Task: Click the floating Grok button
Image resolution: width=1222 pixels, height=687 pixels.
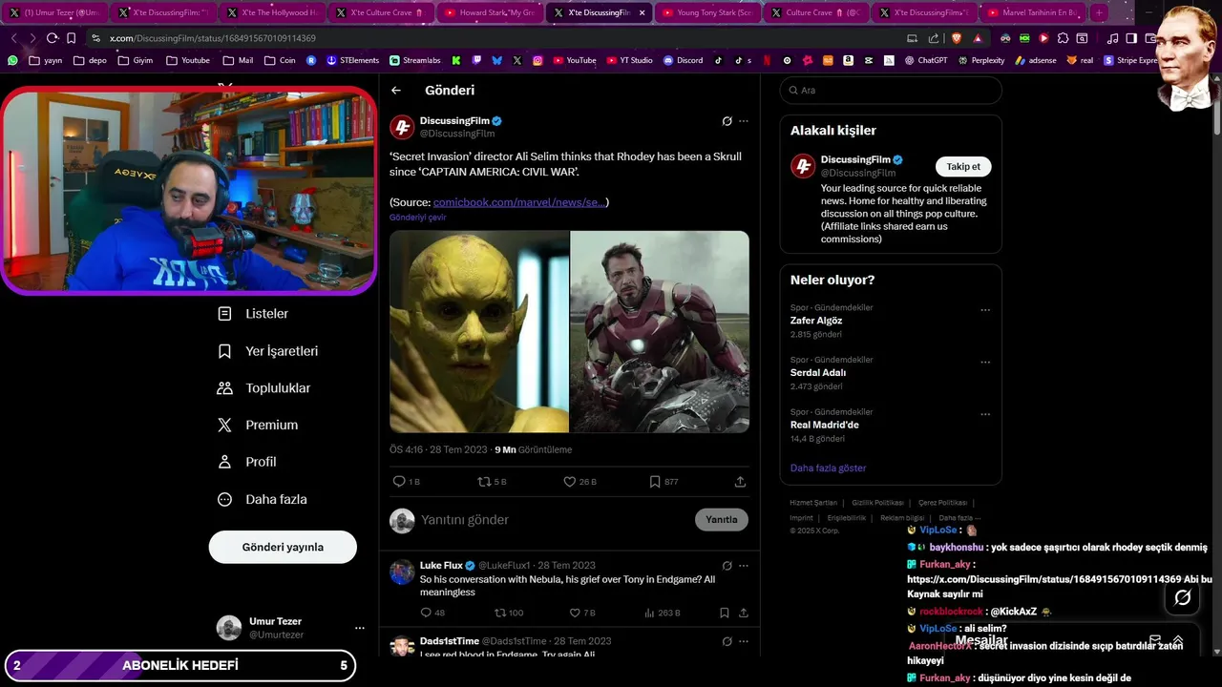Action: [x=1183, y=597]
